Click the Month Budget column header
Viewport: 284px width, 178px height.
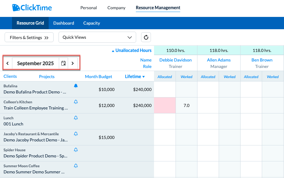(99, 77)
